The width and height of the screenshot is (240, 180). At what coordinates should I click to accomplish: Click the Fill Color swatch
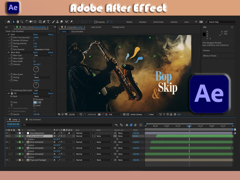35,102
